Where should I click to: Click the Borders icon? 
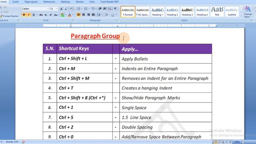point(113,15)
